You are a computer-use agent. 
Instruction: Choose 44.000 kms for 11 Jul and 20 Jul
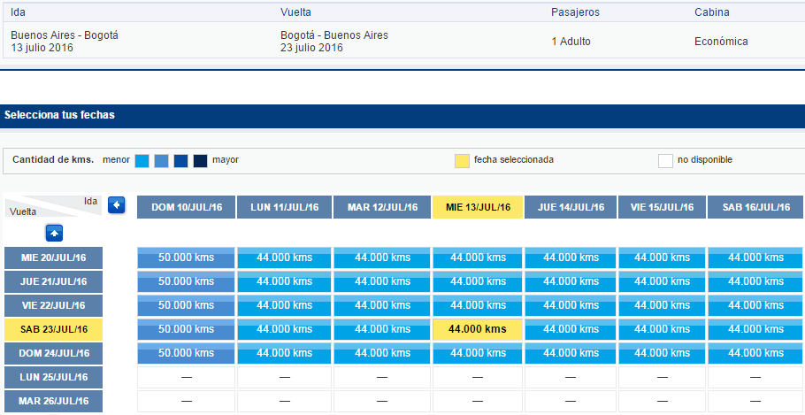pyautogui.click(x=285, y=257)
